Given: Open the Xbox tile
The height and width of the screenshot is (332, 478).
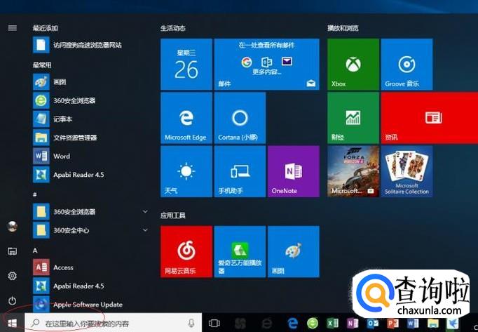Looking at the screenshot, I should click(353, 65).
